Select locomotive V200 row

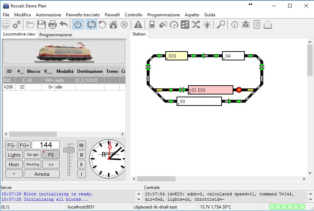pos(64,87)
